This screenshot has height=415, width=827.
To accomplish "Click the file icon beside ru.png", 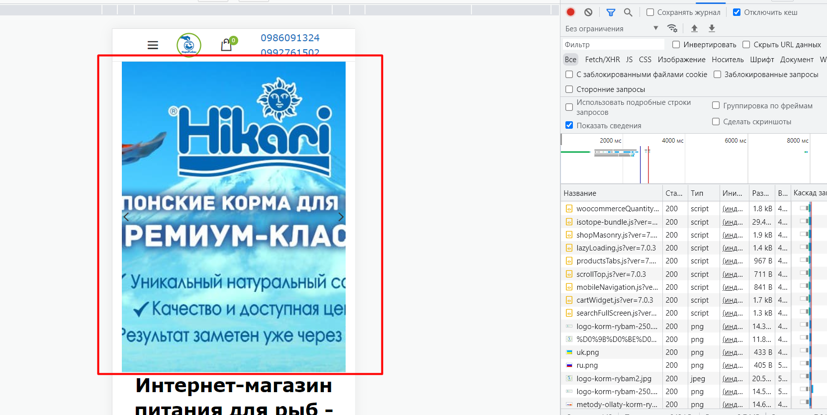I will tap(569, 365).
